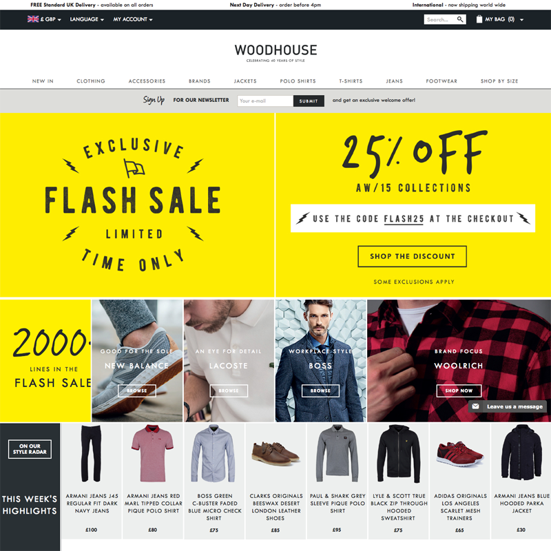Click Shop Now for Woolrich

[x=459, y=391]
